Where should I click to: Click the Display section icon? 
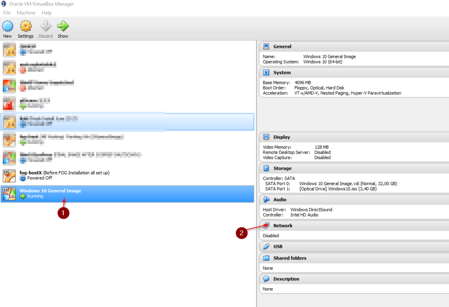pyautogui.click(x=266, y=137)
